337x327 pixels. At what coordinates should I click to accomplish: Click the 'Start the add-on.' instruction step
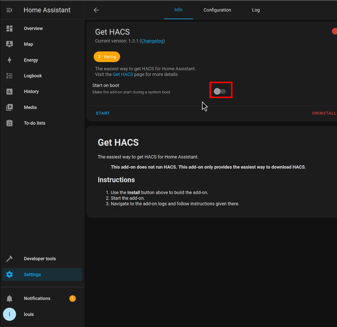128,198
